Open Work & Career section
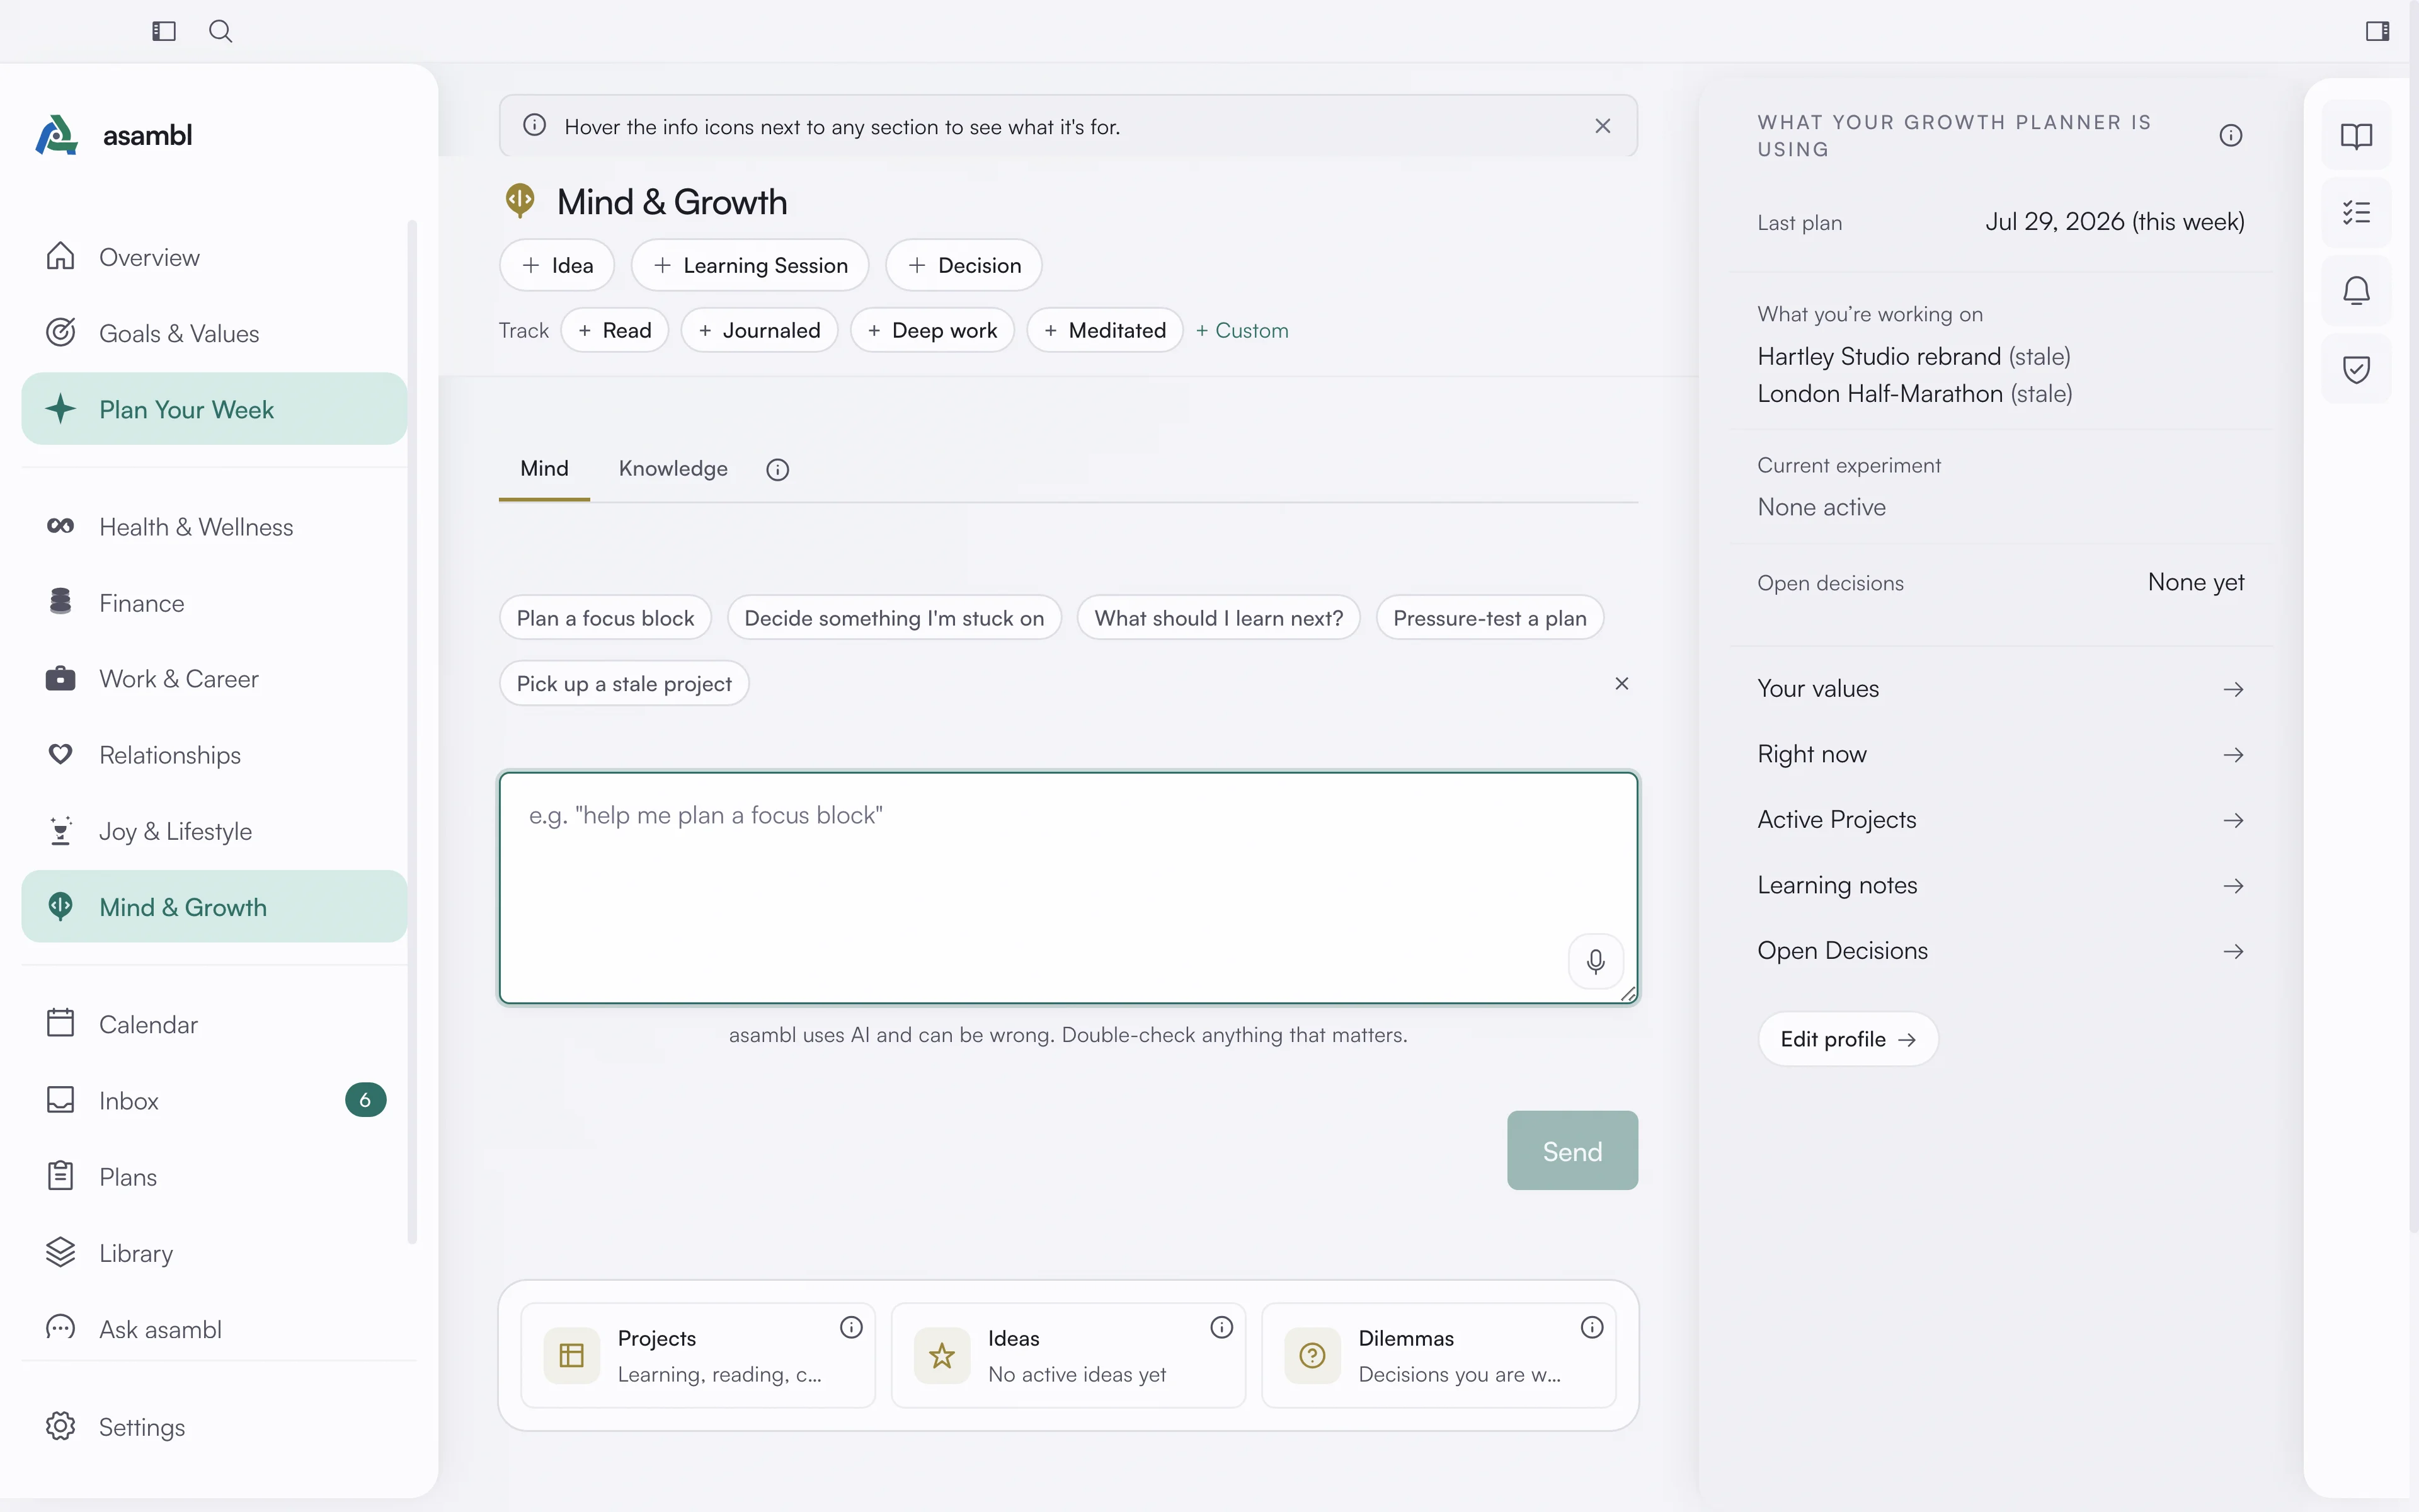Screen dimensions: 2419x1512 (x=214, y=679)
